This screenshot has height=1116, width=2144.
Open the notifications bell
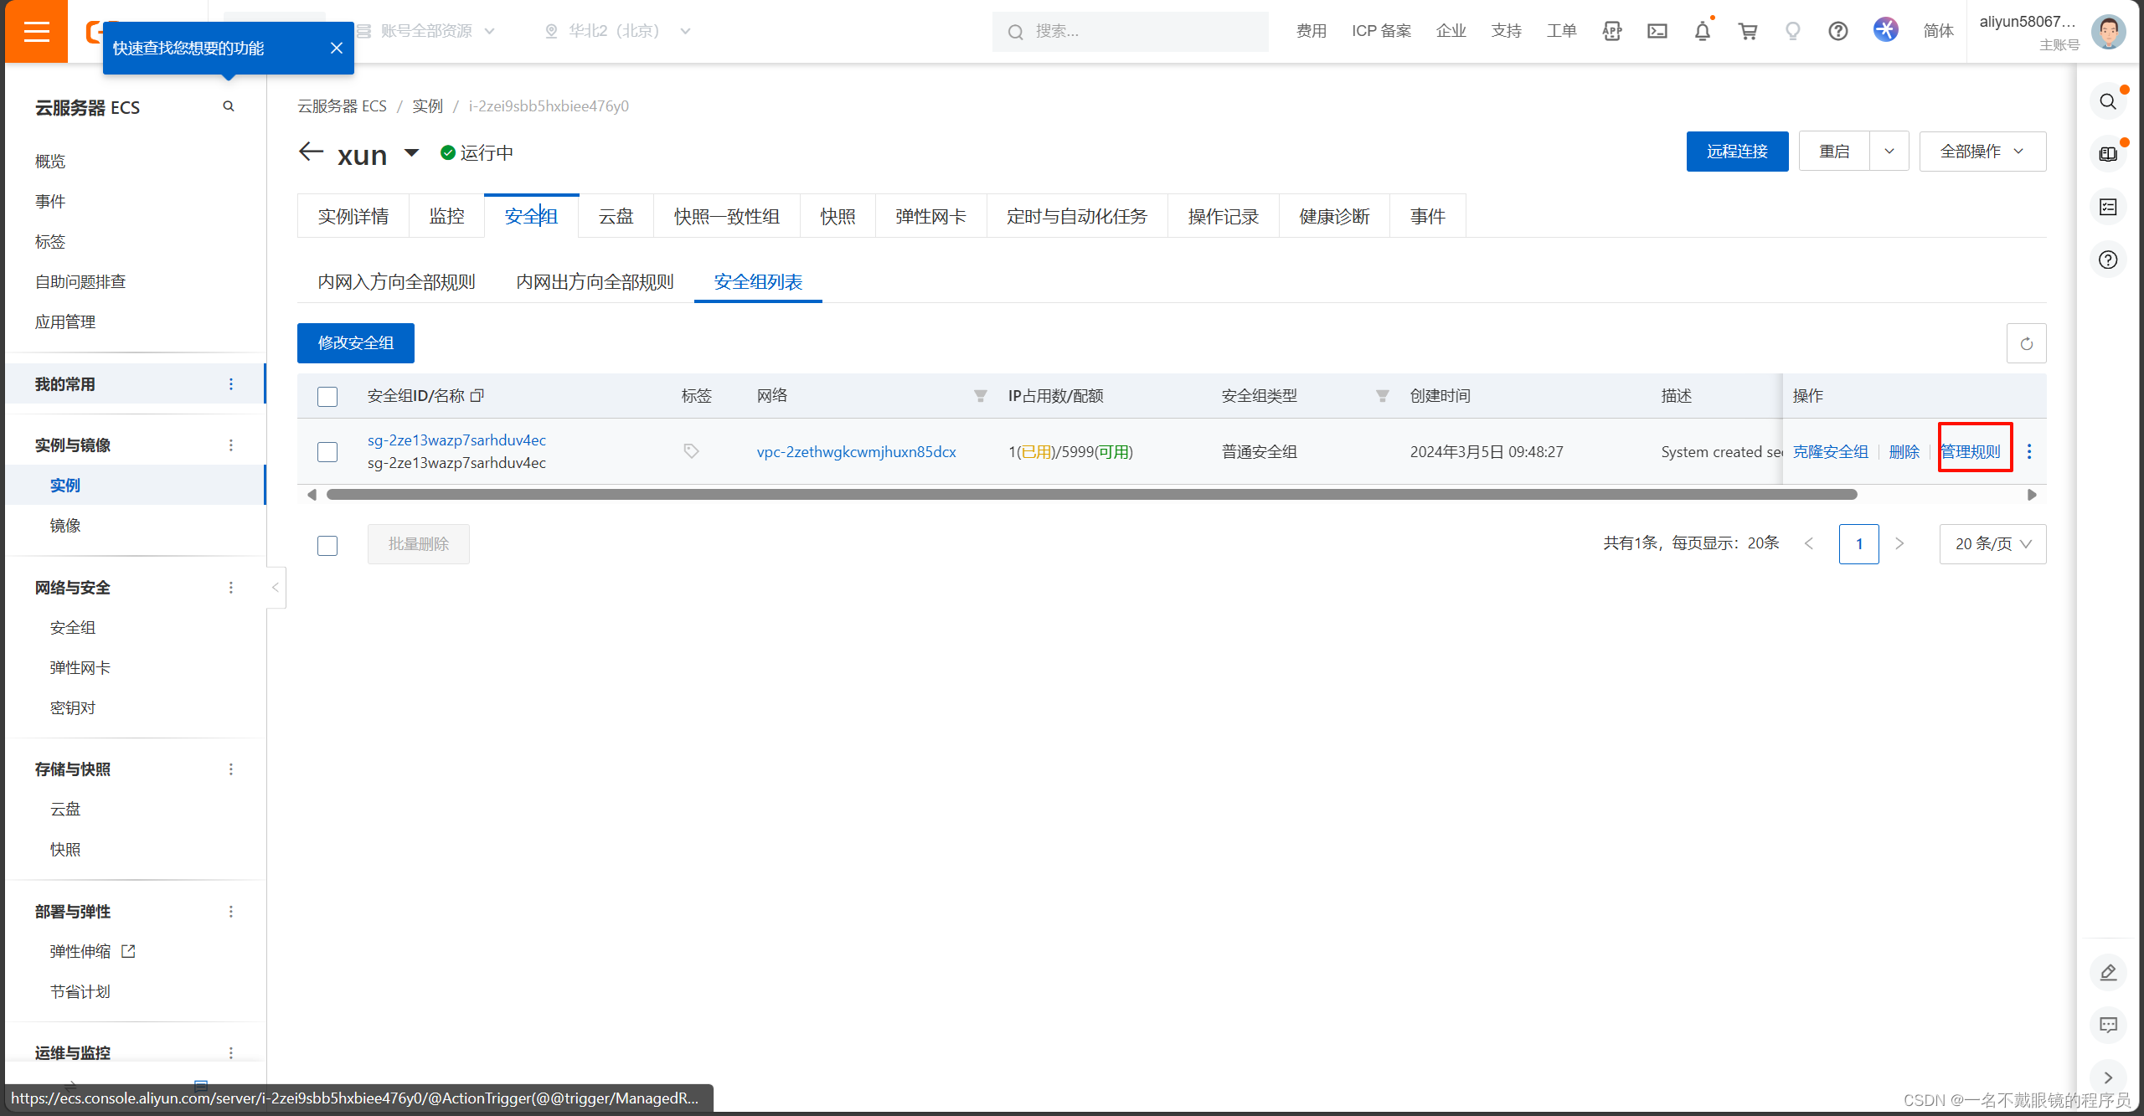point(1703,31)
